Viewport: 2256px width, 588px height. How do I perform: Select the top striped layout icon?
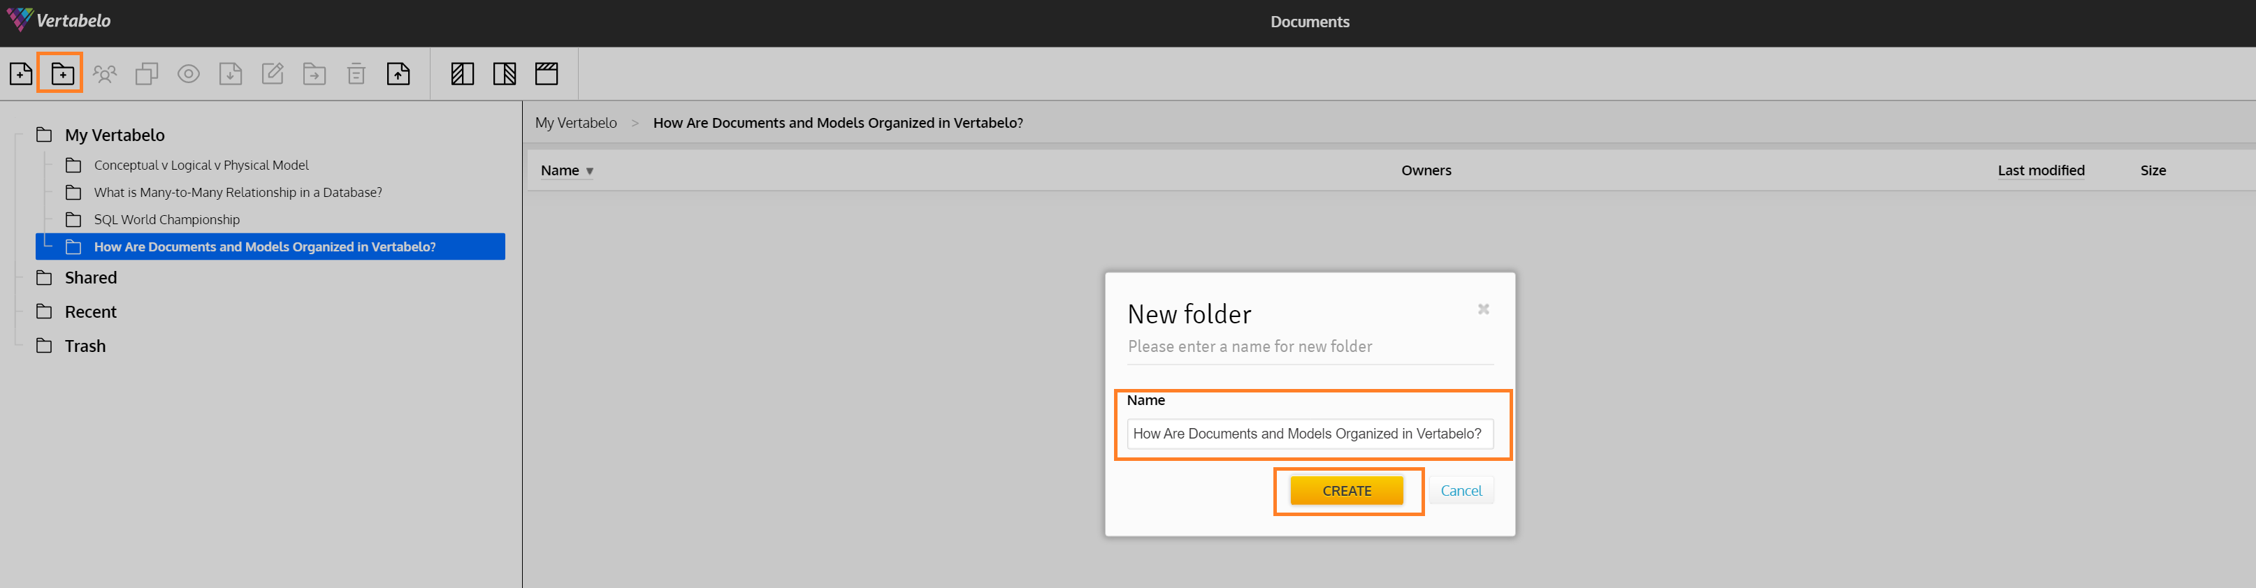pyautogui.click(x=547, y=75)
